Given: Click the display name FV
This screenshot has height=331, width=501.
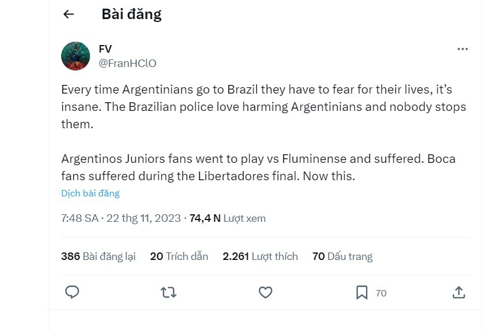Looking at the screenshot, I should pyautogui.click(x=105, y=49).
